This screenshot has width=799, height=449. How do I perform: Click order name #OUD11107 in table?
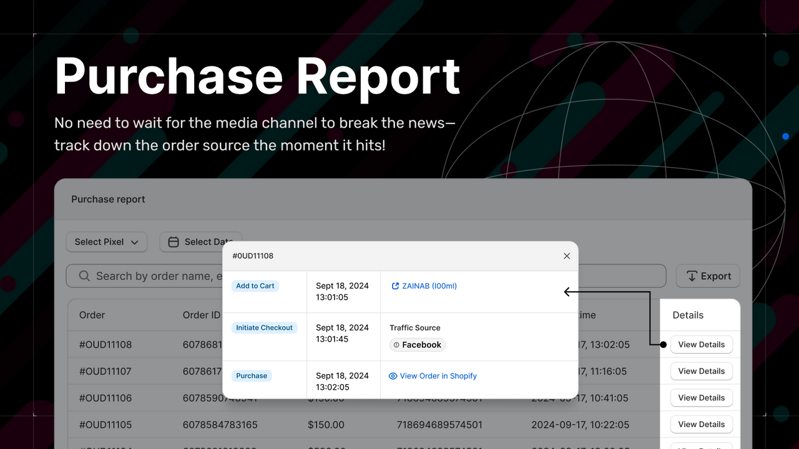pos(105,371)
